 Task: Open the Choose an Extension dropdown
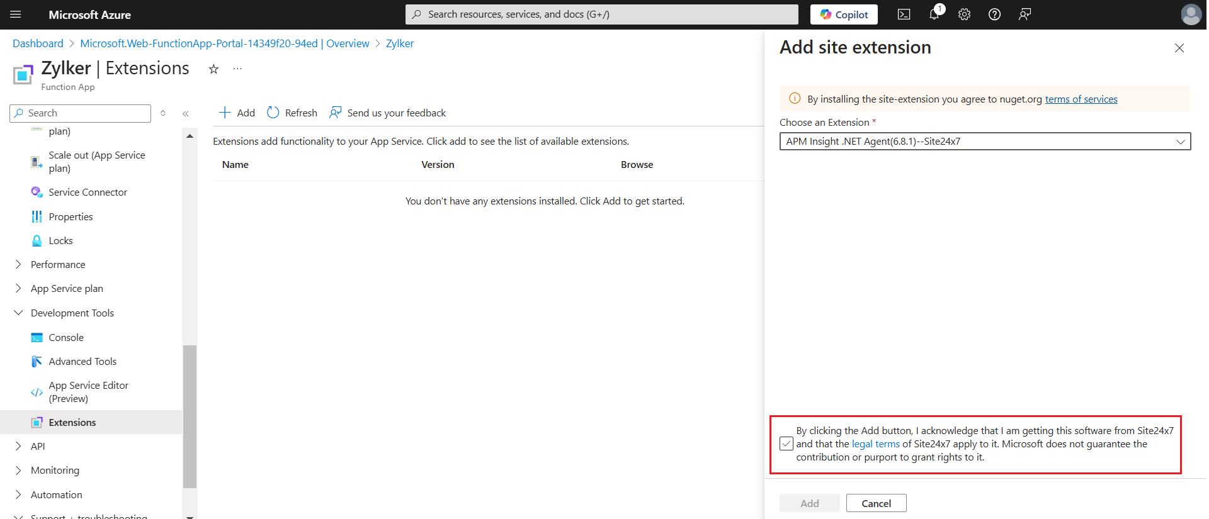pyautogui.click(x=984, y=142)
